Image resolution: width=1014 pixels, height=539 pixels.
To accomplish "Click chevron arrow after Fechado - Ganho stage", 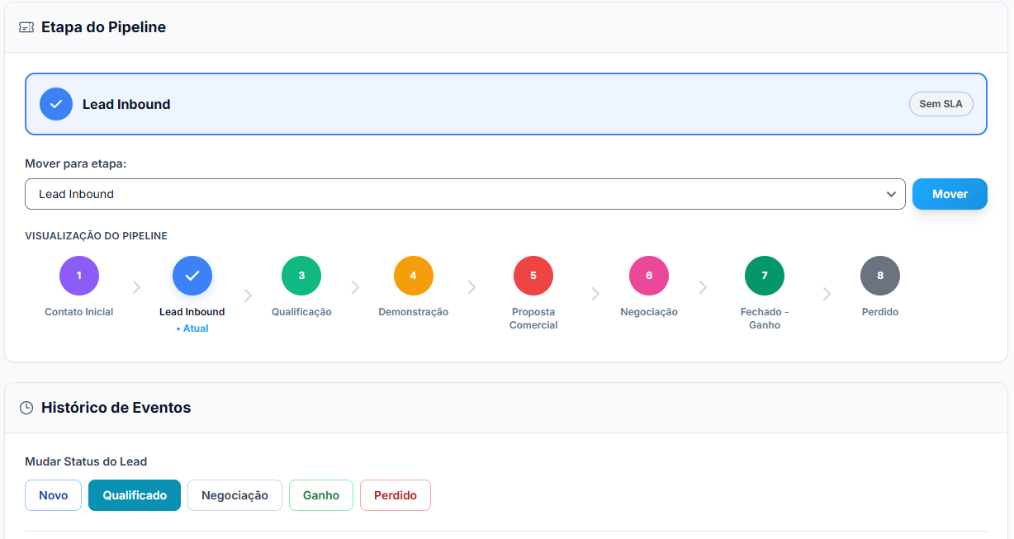I will coord(827,294).
